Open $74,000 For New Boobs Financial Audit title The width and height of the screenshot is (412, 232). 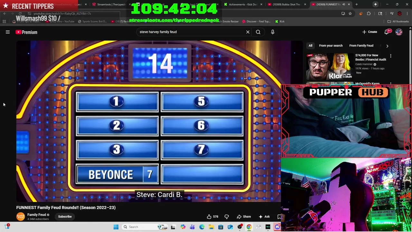[370, 57]
